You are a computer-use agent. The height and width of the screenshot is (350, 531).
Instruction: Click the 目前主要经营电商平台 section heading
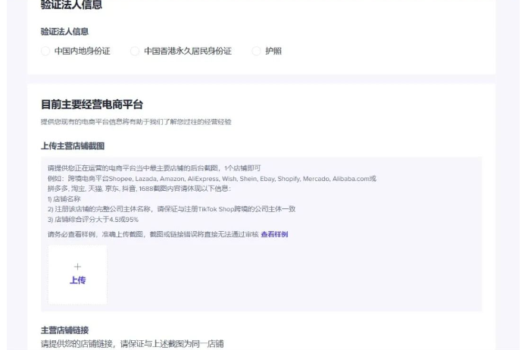coord(91,105)
